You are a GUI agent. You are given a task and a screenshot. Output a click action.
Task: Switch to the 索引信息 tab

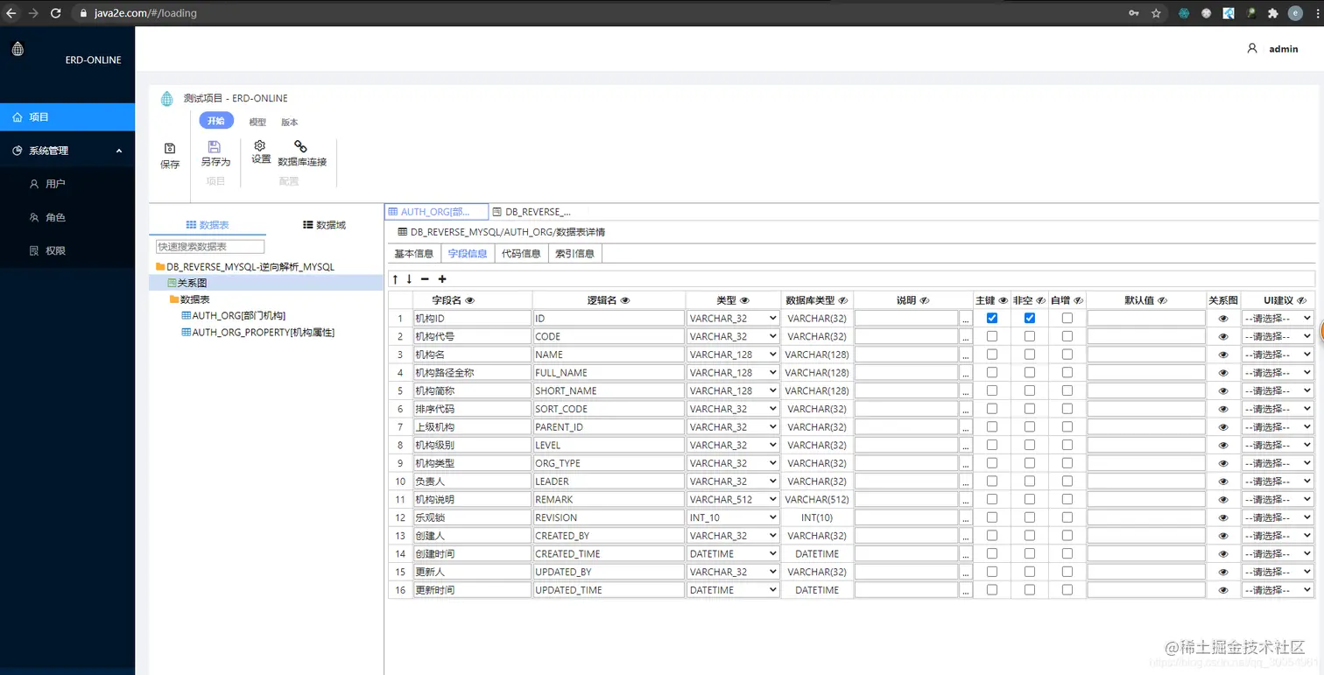coord(575,254)
